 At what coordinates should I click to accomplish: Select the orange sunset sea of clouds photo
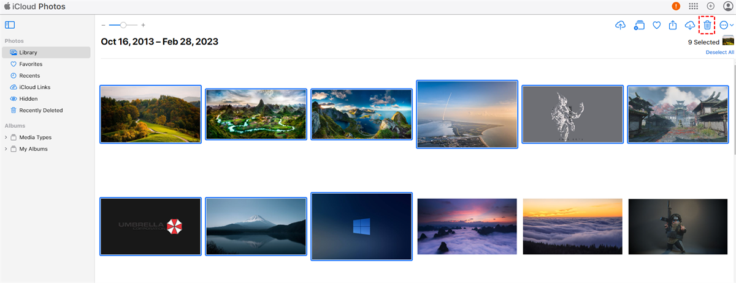click(573, 227)
